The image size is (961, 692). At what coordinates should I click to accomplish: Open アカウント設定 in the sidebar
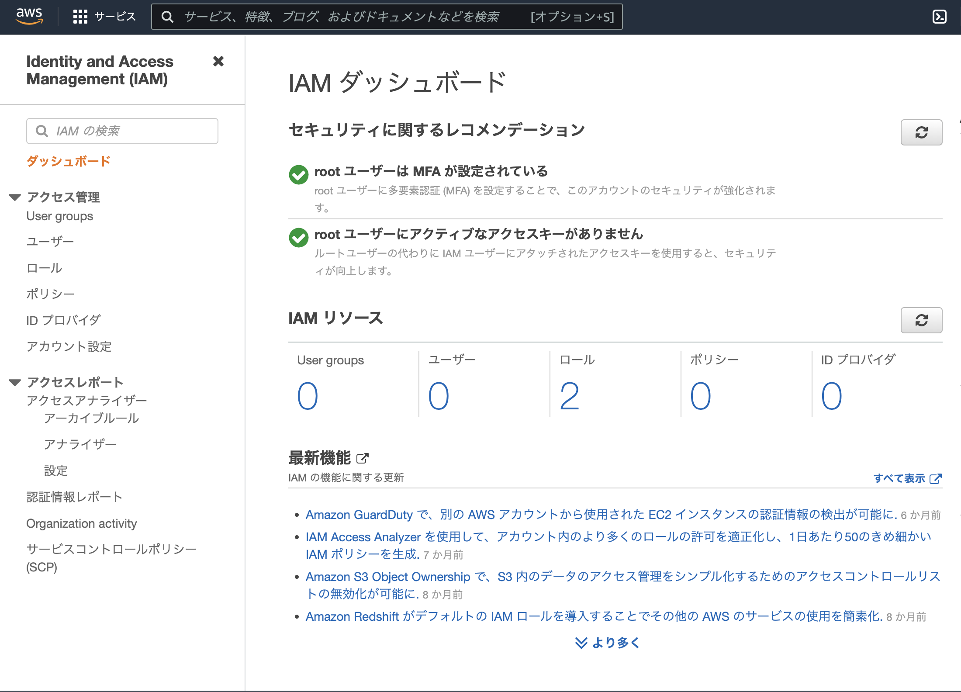click(x=69, y=346)
